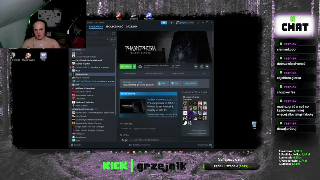
Task: Open Steam from the taskbar
Action: tap(116, 152)
